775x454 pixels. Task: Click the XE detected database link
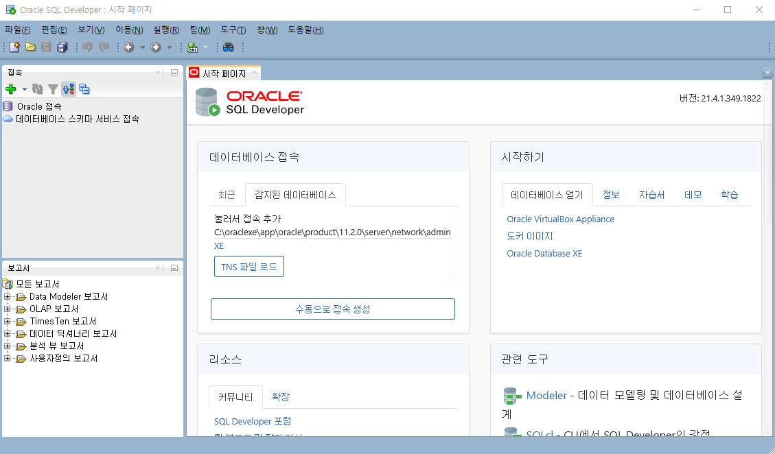point(219,246)
